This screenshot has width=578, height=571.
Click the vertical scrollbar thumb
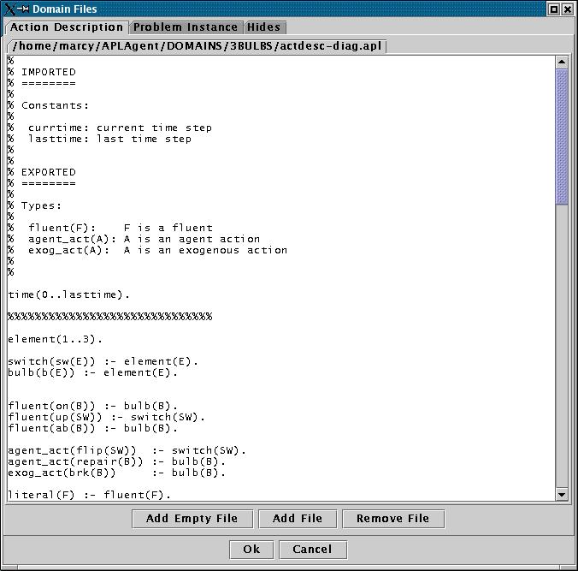562,137
